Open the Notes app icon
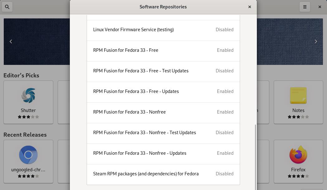The height and width of the screenshot is (190, 327). 298,95
